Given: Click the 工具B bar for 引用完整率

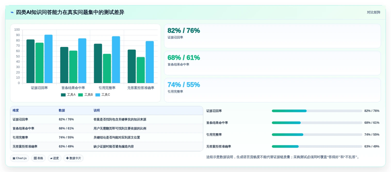Looking at the screenshot, I should (107, 68).
